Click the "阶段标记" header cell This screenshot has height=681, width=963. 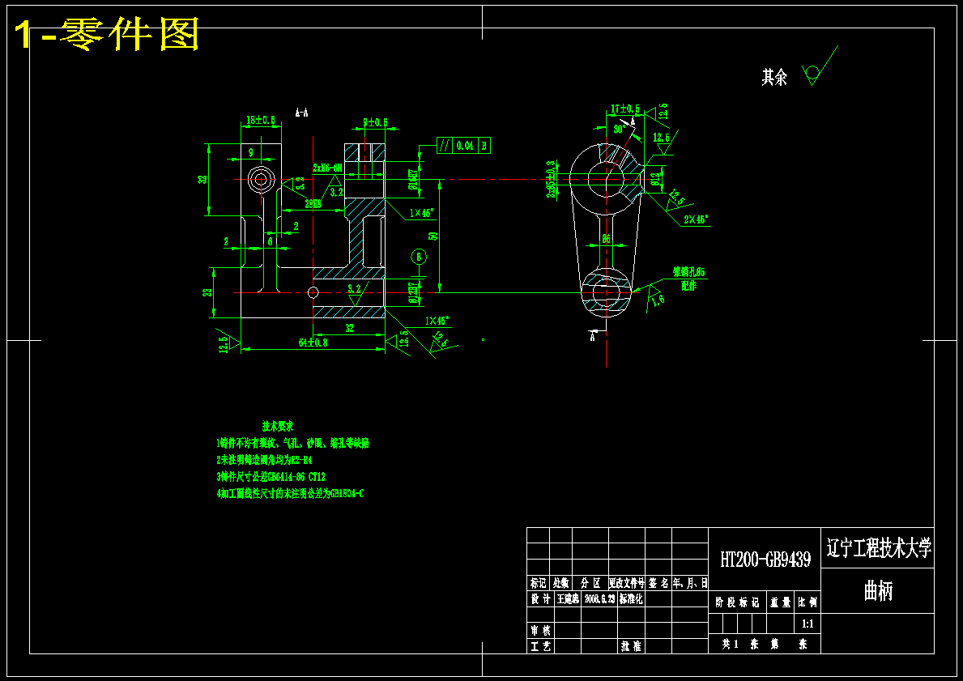point(737,603)
